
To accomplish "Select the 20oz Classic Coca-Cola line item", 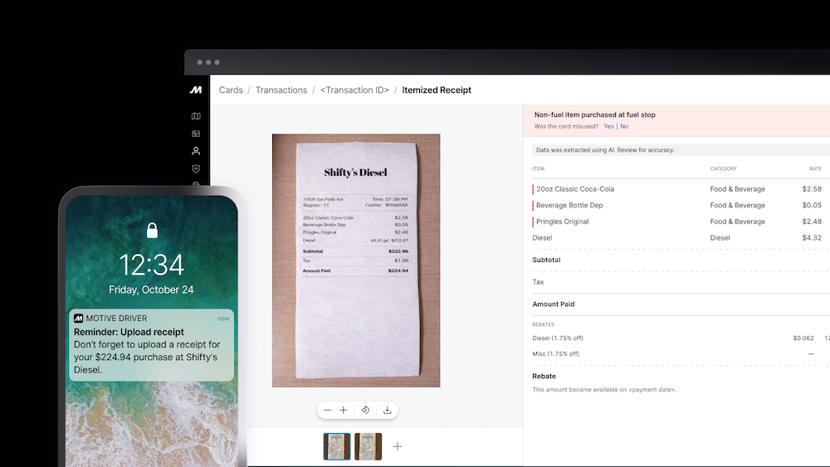I will pyautogui.click(x=575, y=189).
